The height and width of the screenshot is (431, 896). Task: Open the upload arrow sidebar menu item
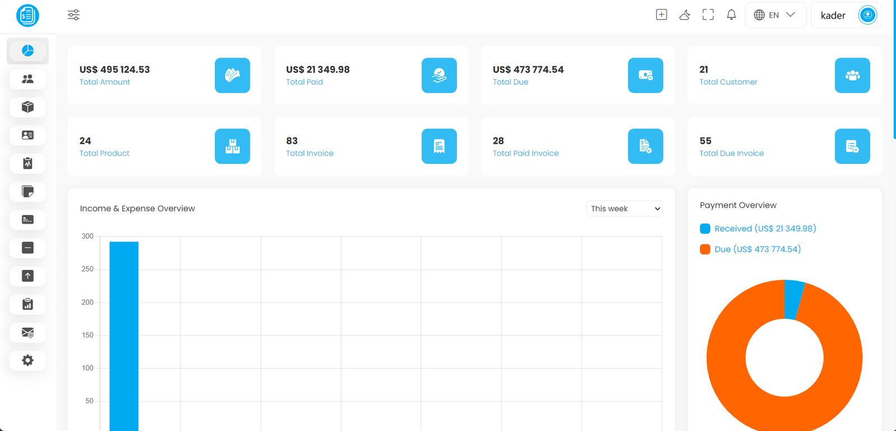tap(27, 276)
